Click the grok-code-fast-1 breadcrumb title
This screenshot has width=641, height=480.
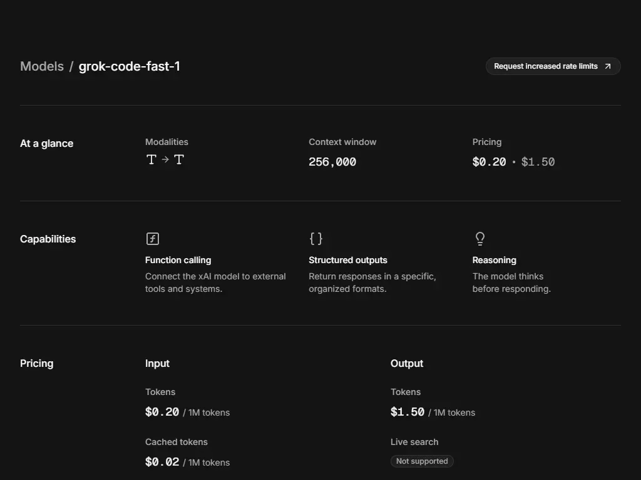pos(129,66)
